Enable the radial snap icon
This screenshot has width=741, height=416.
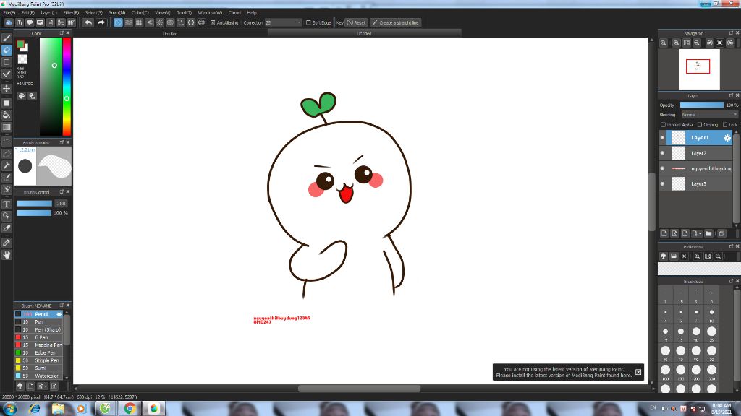coord(160,22)
